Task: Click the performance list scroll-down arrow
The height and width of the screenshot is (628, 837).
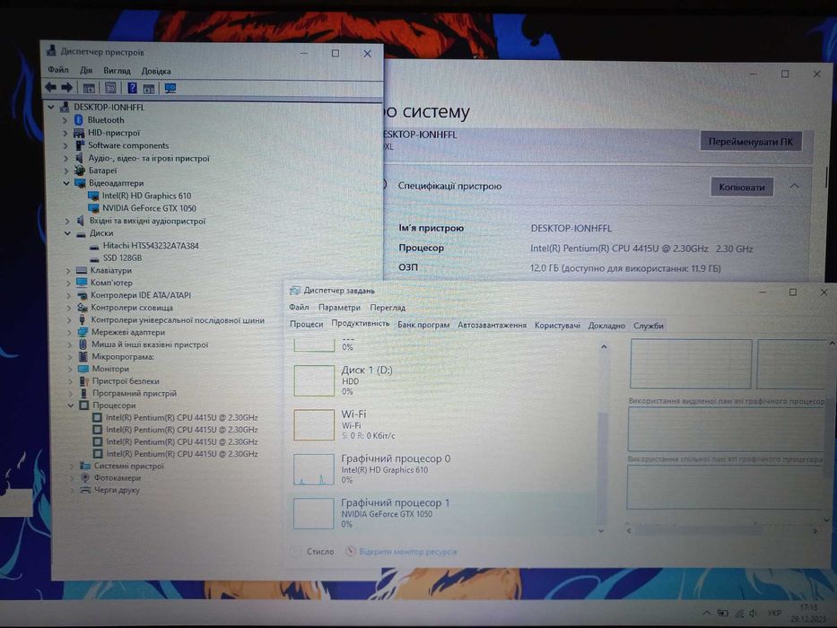Action: [601, 531]
